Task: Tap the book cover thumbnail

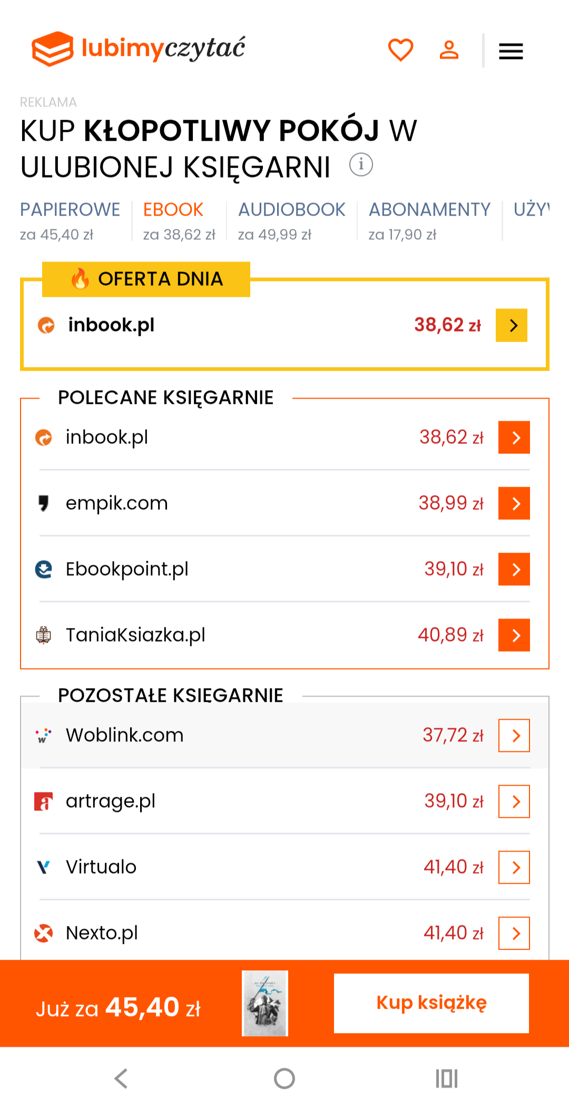Action: (x=265, y=1003)
